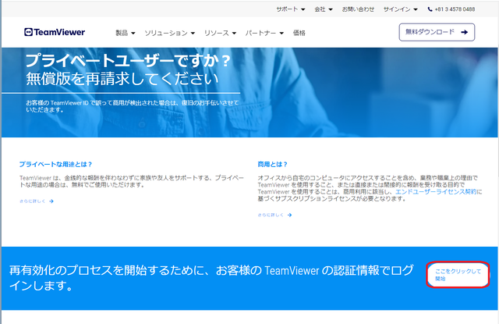Open the リソース menu
The image size is (499, 324).
(x=220, y=33)
